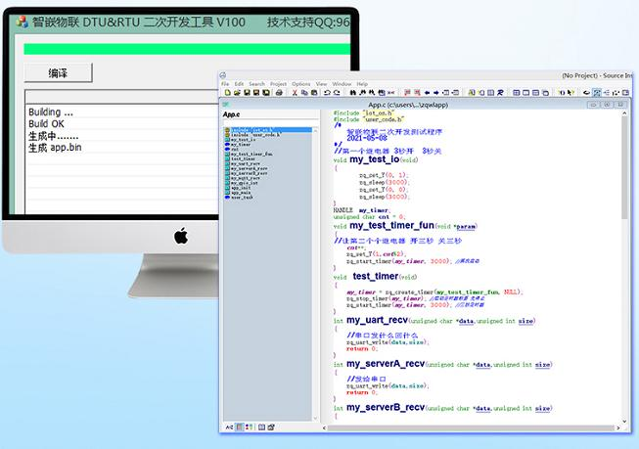Click the green build progress bar
The image size is (639, 449).
point(187,49)
